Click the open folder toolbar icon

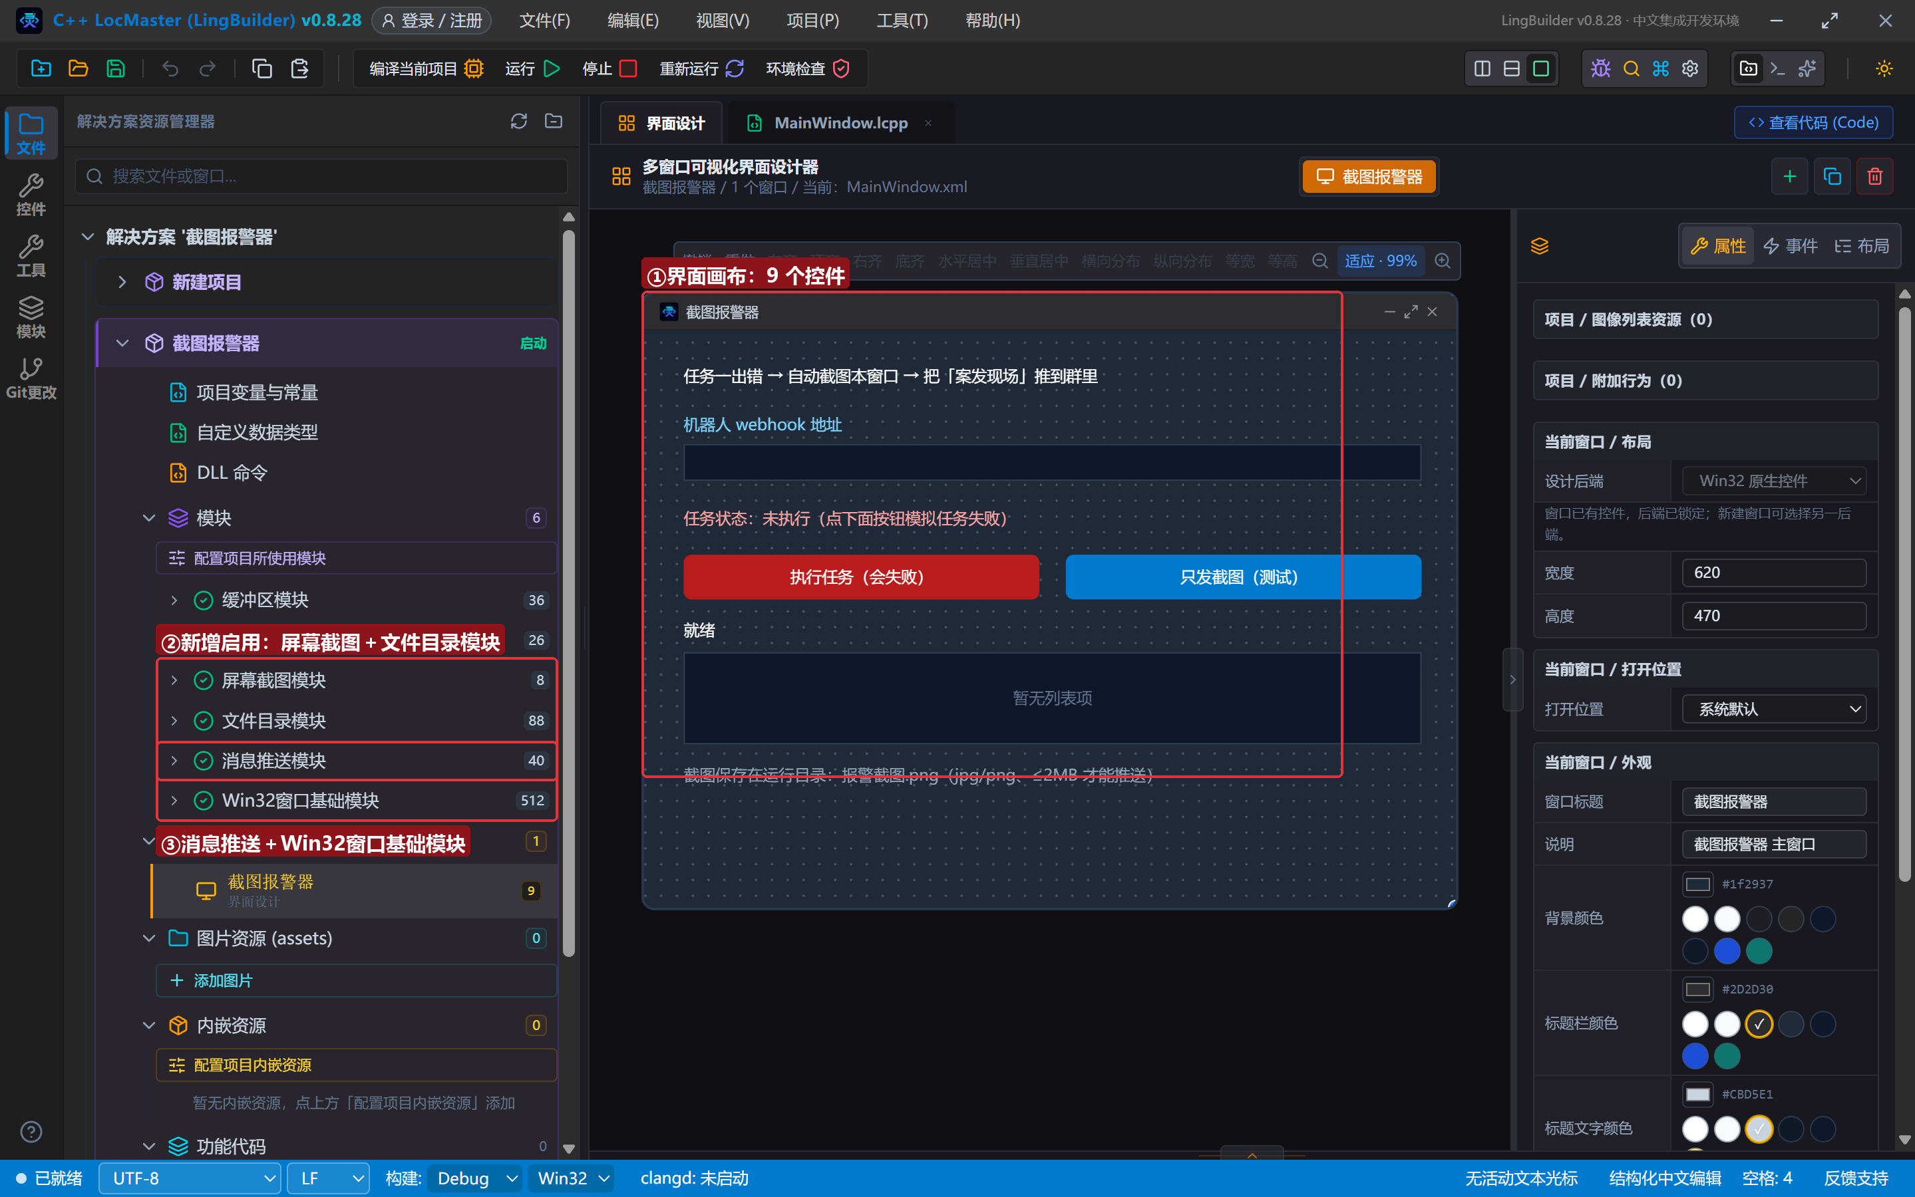pyautogui.click(x=78, y=68)
